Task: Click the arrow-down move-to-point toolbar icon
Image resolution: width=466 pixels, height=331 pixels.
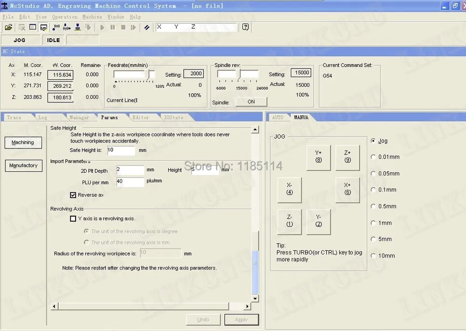Action: pos(67,28)
